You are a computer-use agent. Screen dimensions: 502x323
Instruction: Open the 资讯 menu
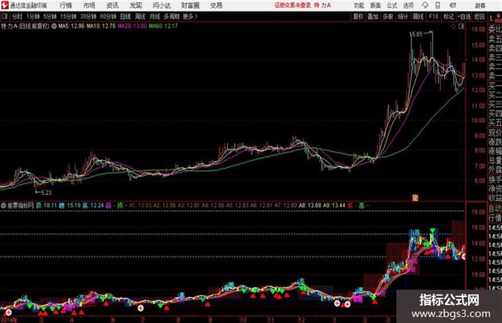coord(113,5)
